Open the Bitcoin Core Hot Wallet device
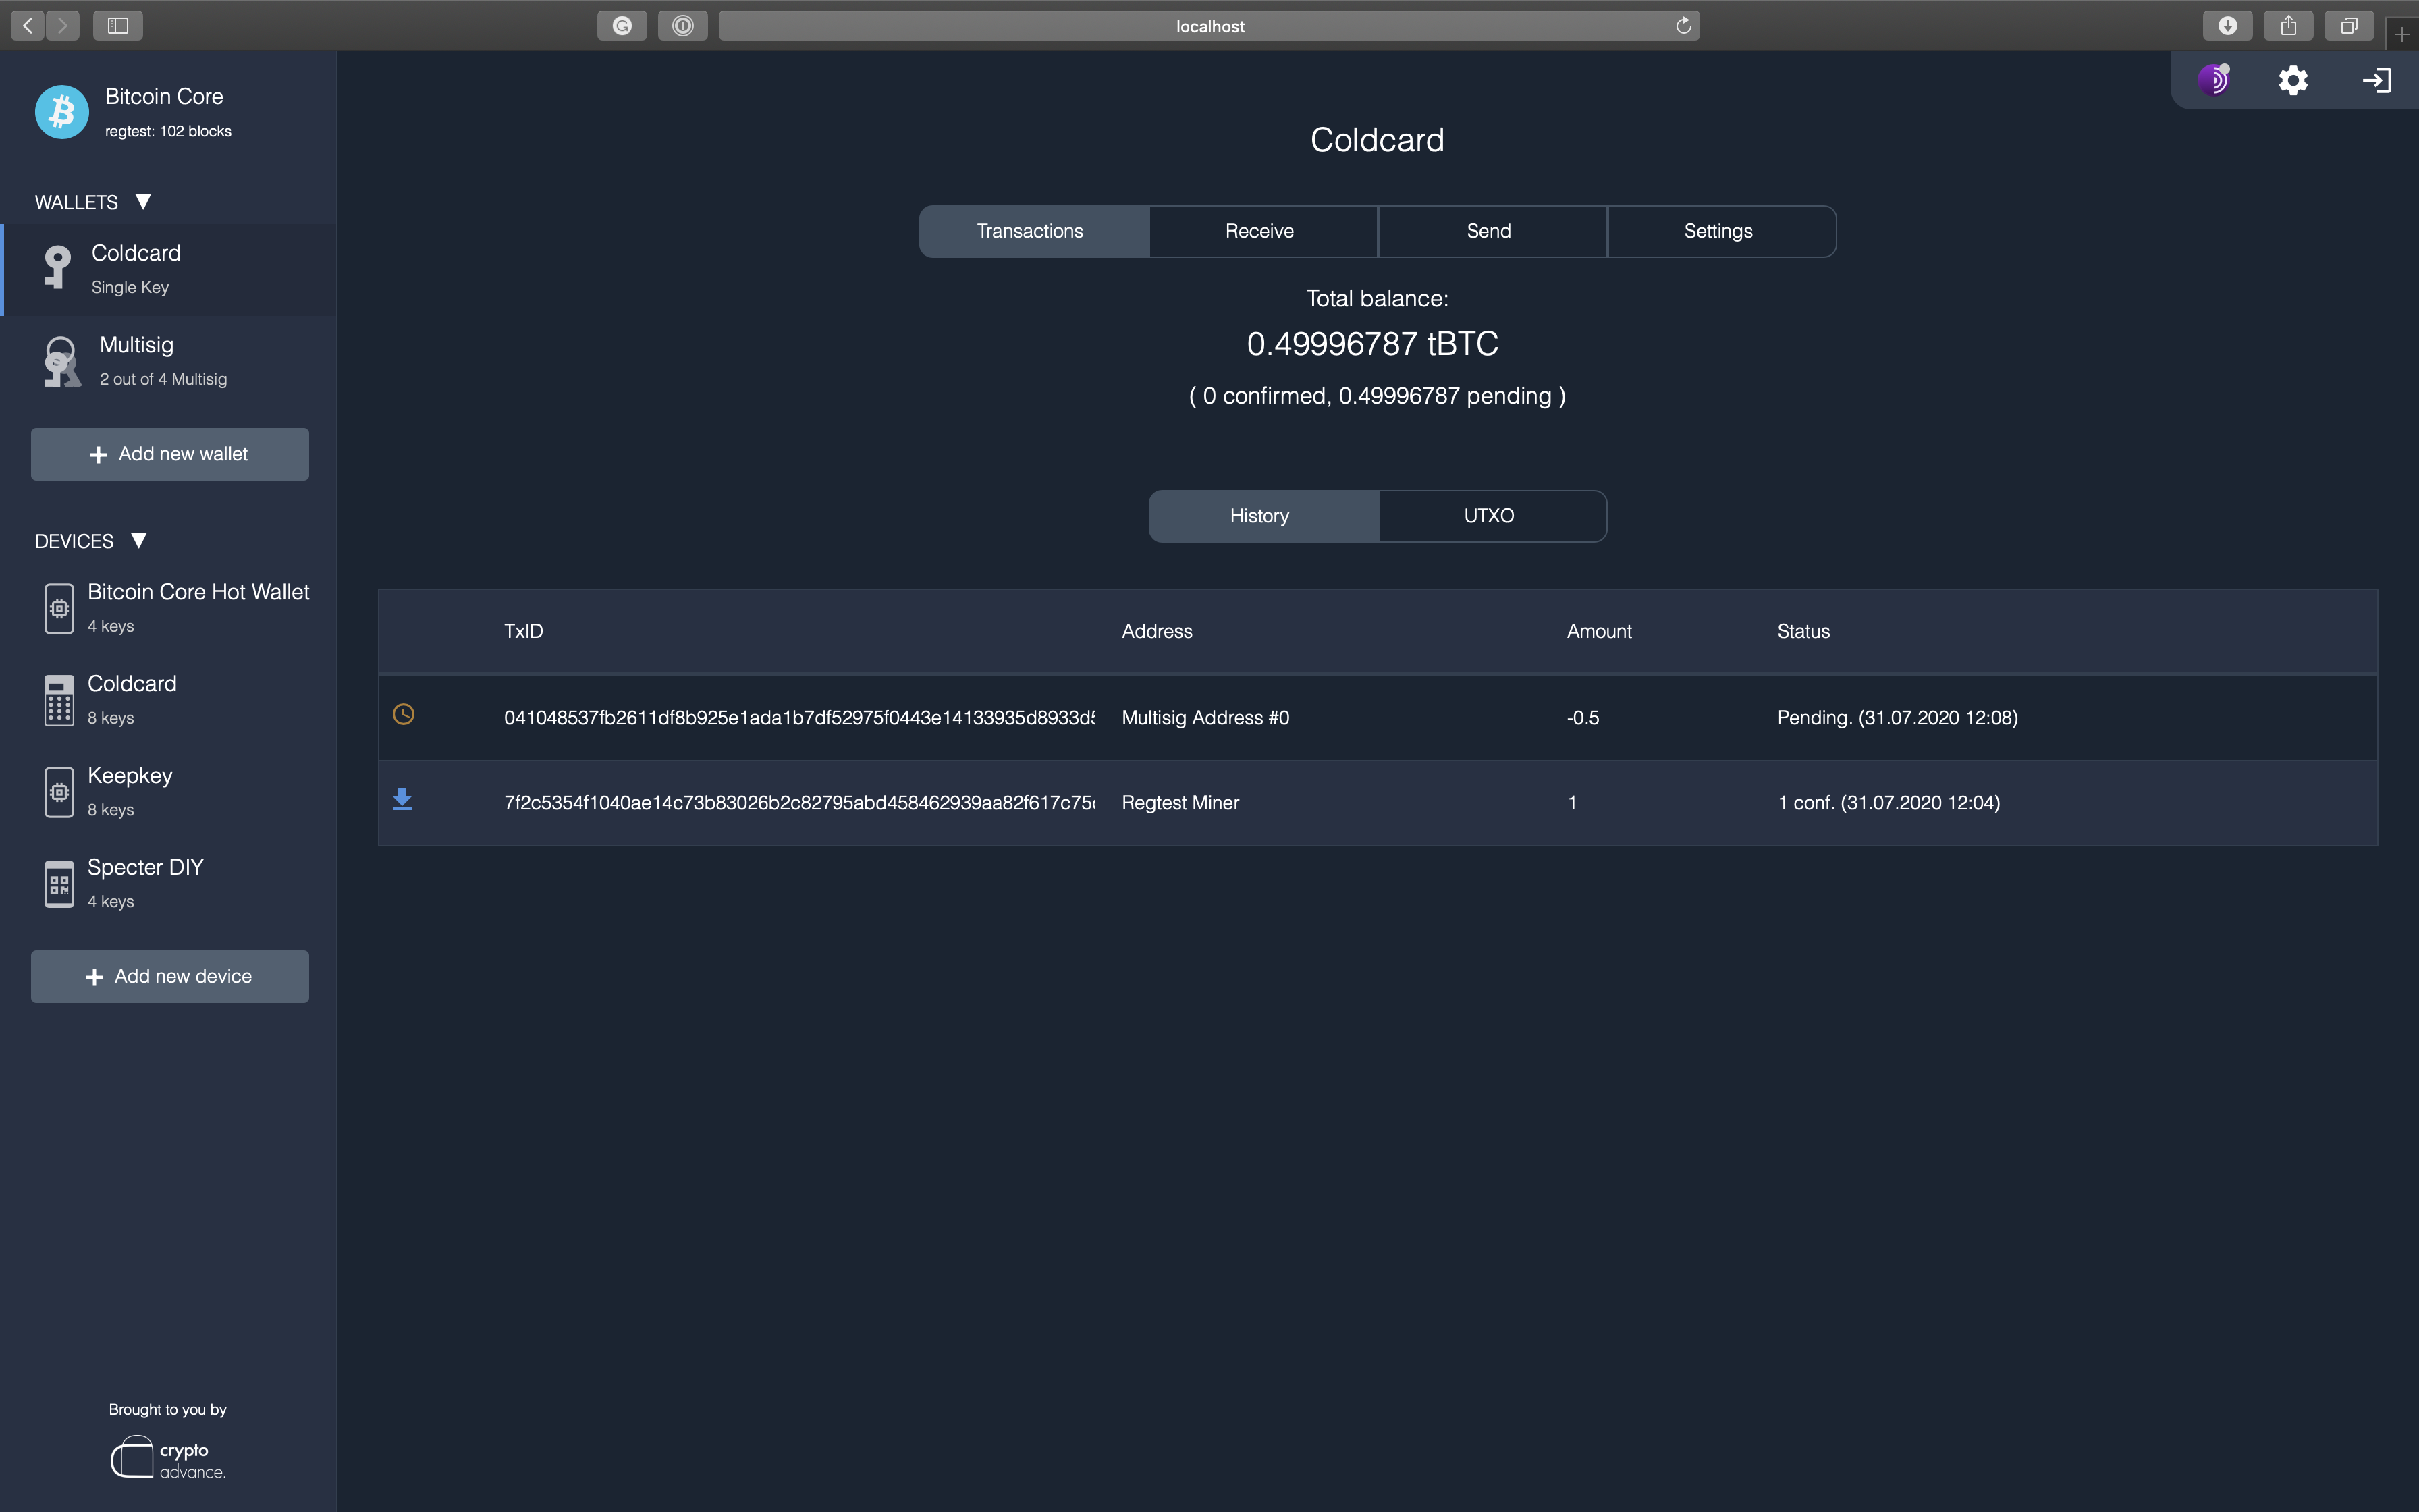This screenshot has height=1512, width=2419. (197, 606)
